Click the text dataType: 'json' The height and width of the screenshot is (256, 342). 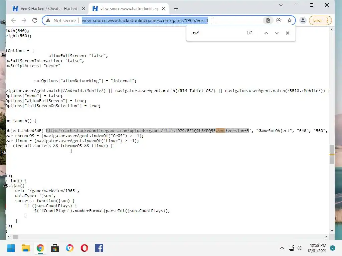tap(35, 196)
